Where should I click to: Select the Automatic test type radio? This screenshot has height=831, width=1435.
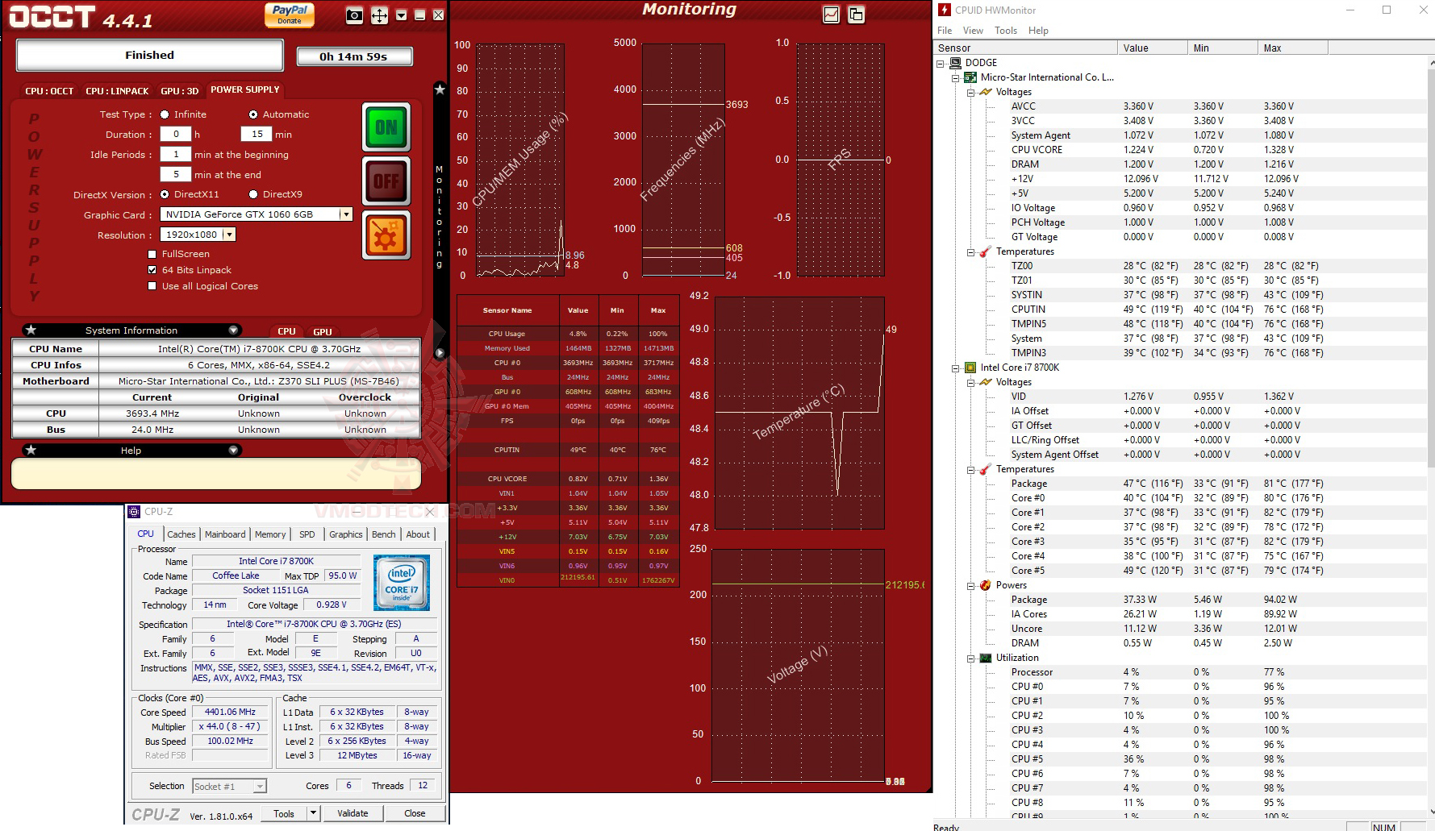point(253,114)
